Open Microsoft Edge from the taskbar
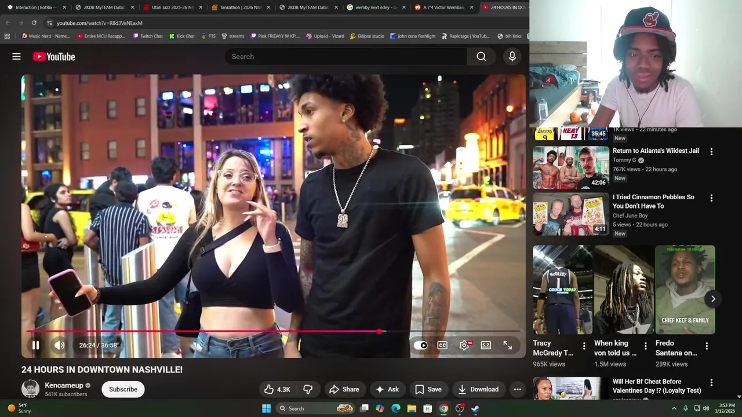 [396, 408]
